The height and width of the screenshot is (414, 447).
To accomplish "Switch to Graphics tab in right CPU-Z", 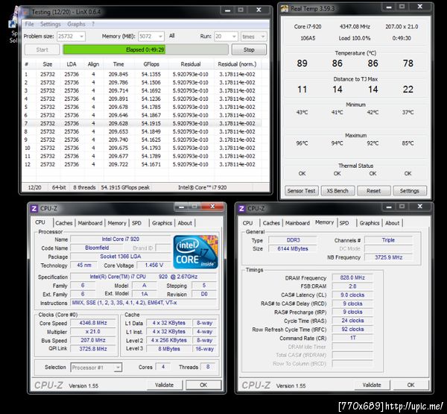I will point(370,223).
